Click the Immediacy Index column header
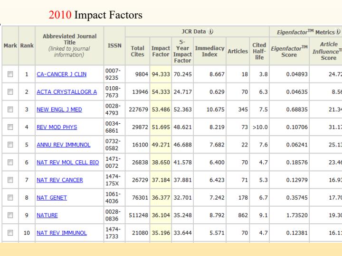This screenshot has width=342, height=256. click(x=209, y=51)
